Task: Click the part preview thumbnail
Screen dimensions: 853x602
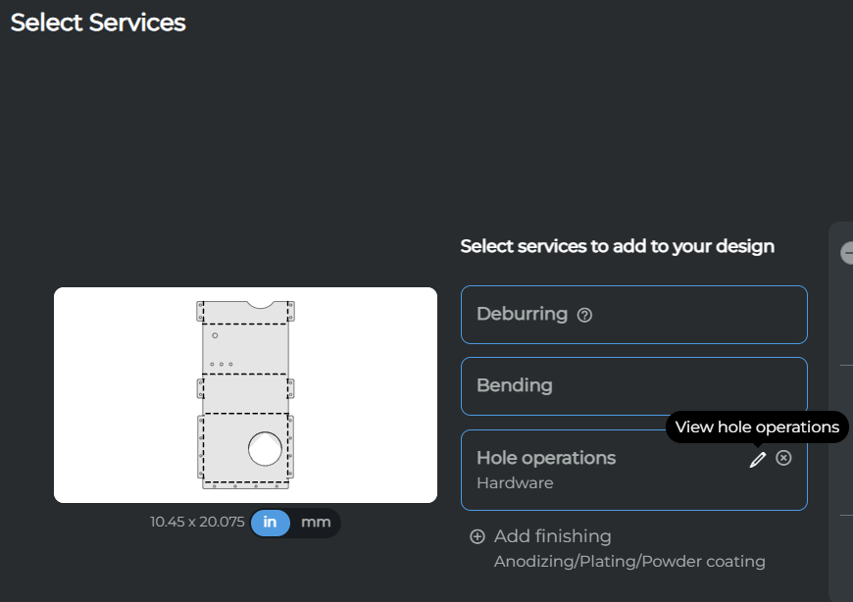Action: pos(245,395)
